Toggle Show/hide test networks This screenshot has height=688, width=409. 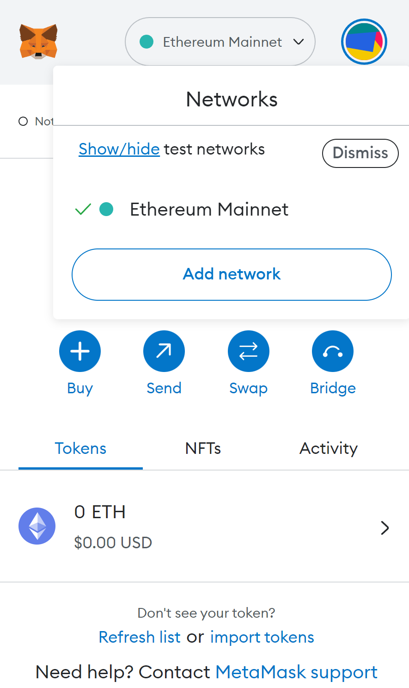(119, 149)
